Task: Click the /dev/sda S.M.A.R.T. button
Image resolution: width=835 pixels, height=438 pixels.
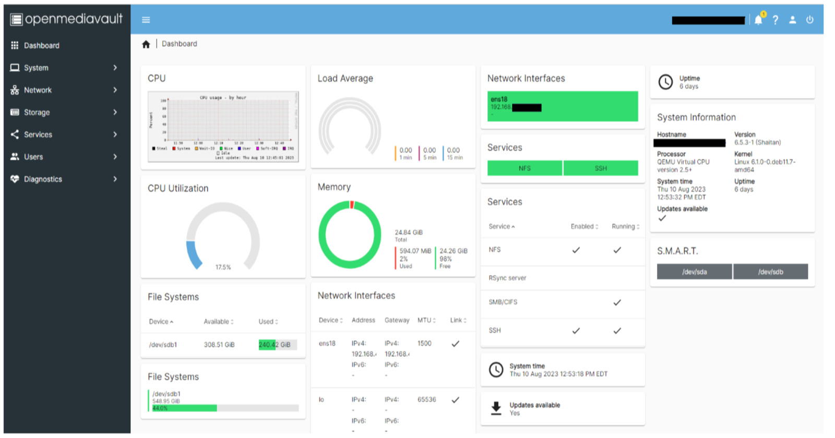Action: 694,272
